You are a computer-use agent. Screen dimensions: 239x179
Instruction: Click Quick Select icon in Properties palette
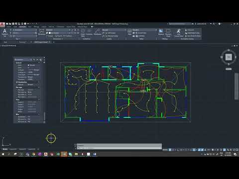click(x=40, y=60)
